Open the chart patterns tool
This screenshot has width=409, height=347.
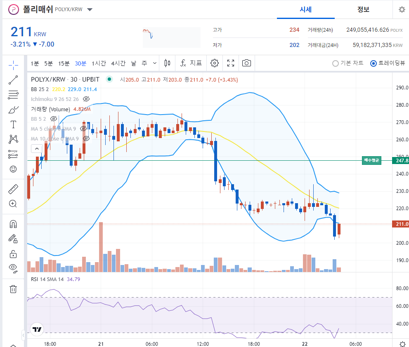tap(13, 139)
